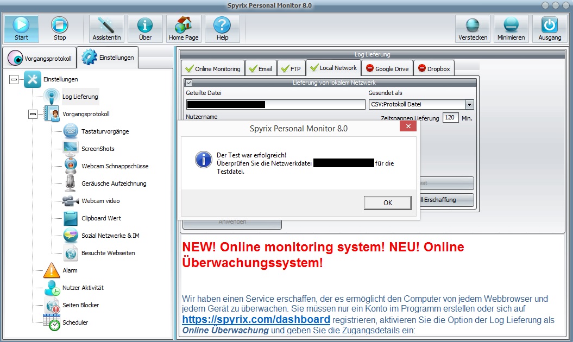Open the Gesendet als dropdown
The width and height of the screenshot is (573, 342).
pos(469,104)
